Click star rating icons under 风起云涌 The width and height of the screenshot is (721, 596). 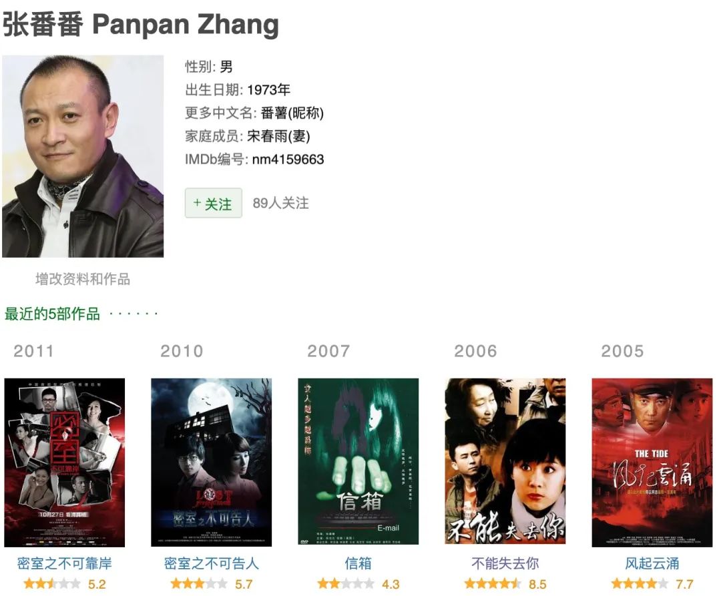(x=640, y=584)
